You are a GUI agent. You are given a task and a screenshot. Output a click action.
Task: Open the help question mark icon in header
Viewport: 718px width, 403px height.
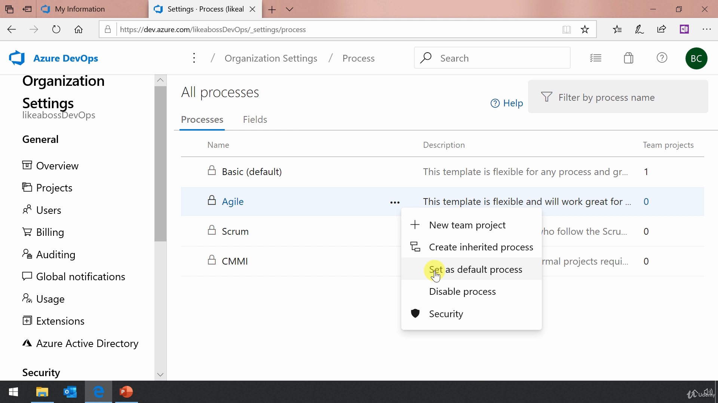[x=662, y=58]
